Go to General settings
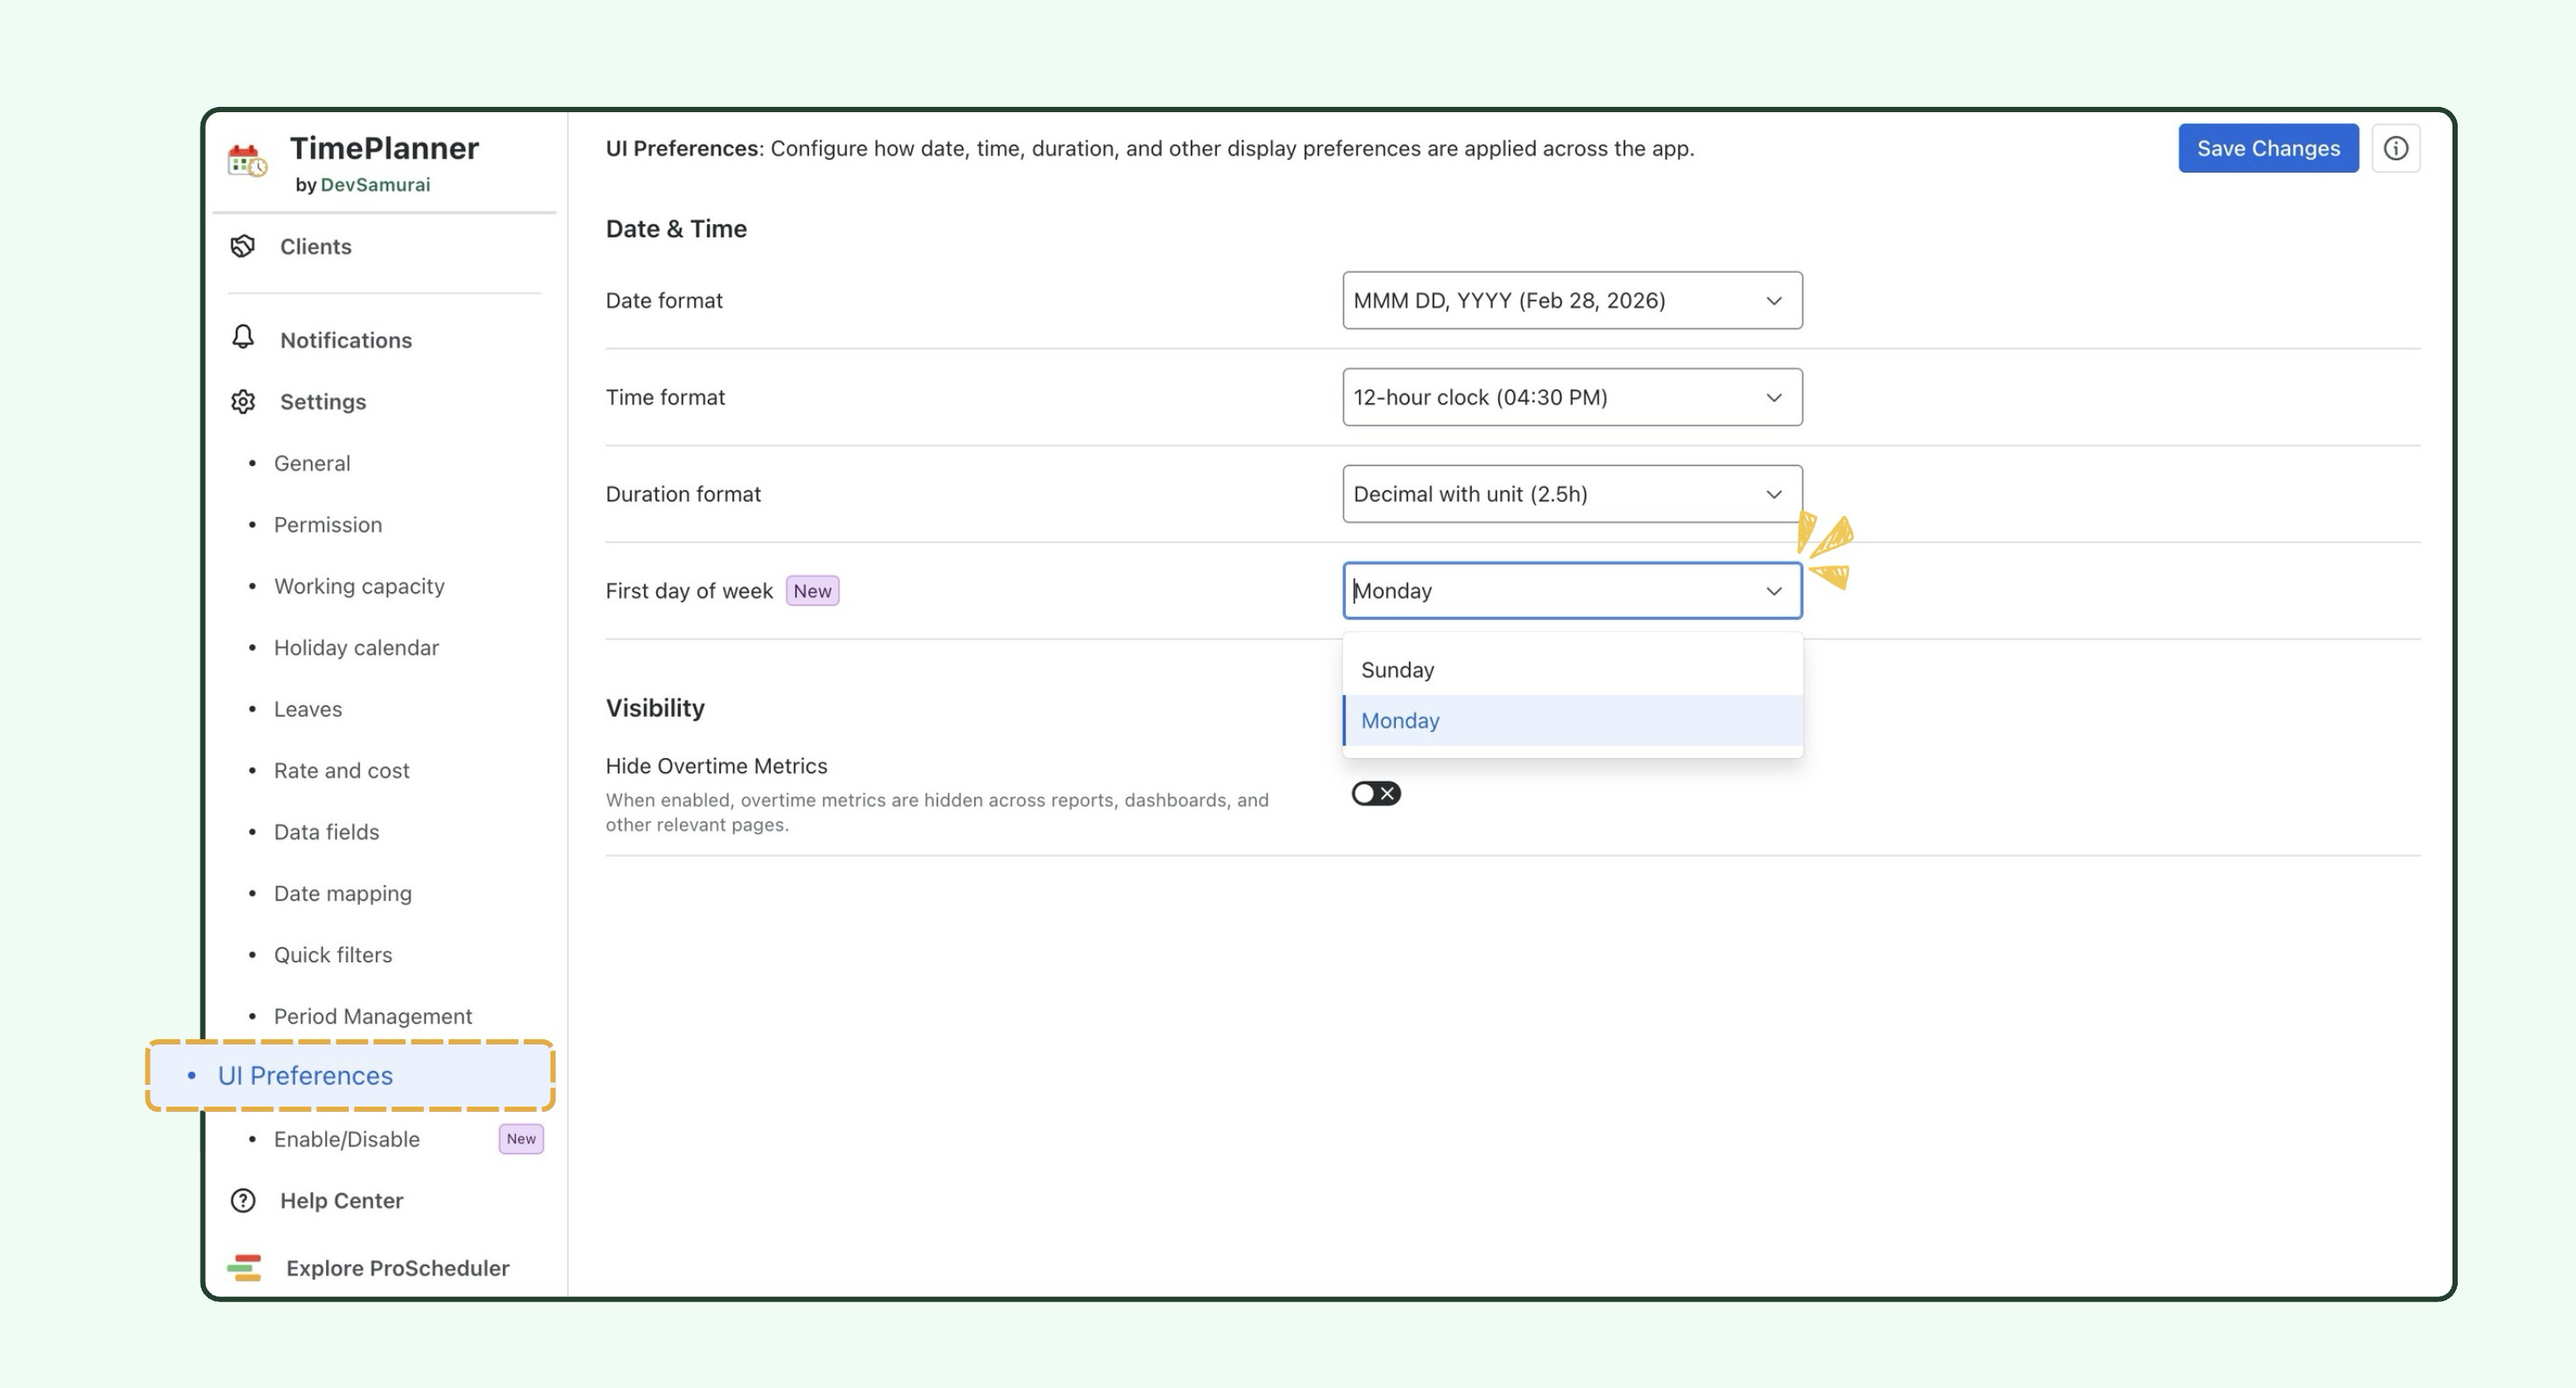The width and height of the screenshot is (2576, 1388). point(312,463)
